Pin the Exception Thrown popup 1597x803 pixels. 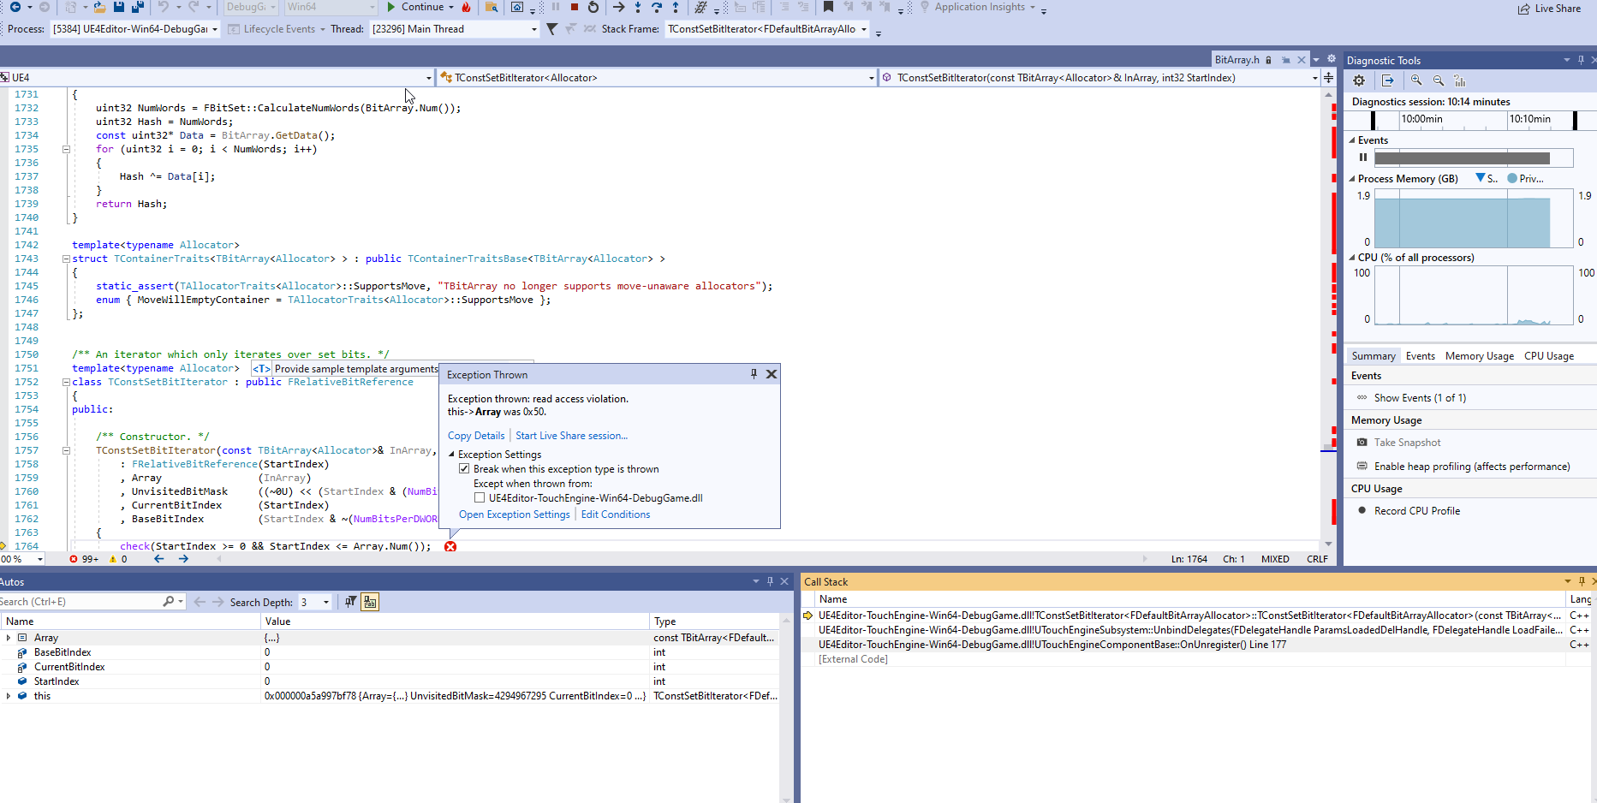754,374
